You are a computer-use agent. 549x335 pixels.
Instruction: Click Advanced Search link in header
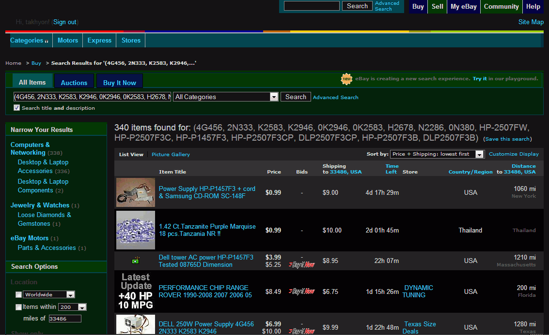pos(387,6)
